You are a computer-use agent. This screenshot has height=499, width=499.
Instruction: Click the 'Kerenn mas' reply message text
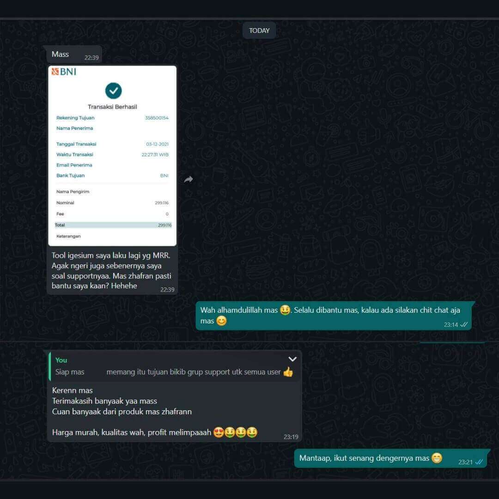tap(72, 390)
